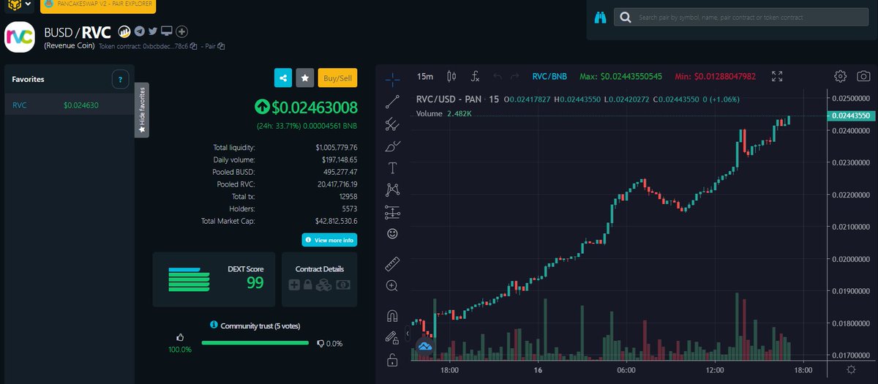Open time axis settings gear at bottom right
This screenshot has height=384, width=878.
850,369
